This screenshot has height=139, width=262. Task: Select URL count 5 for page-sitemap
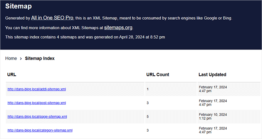coord(148,117)
